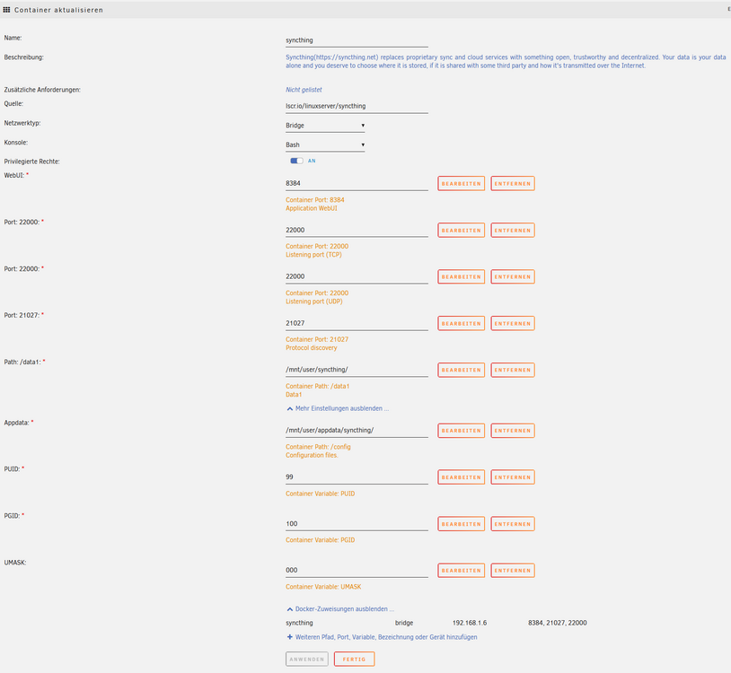Focus the Name field containing syncthing
Image resolution: width=731 pixels, height=673 pixels.
357,40
